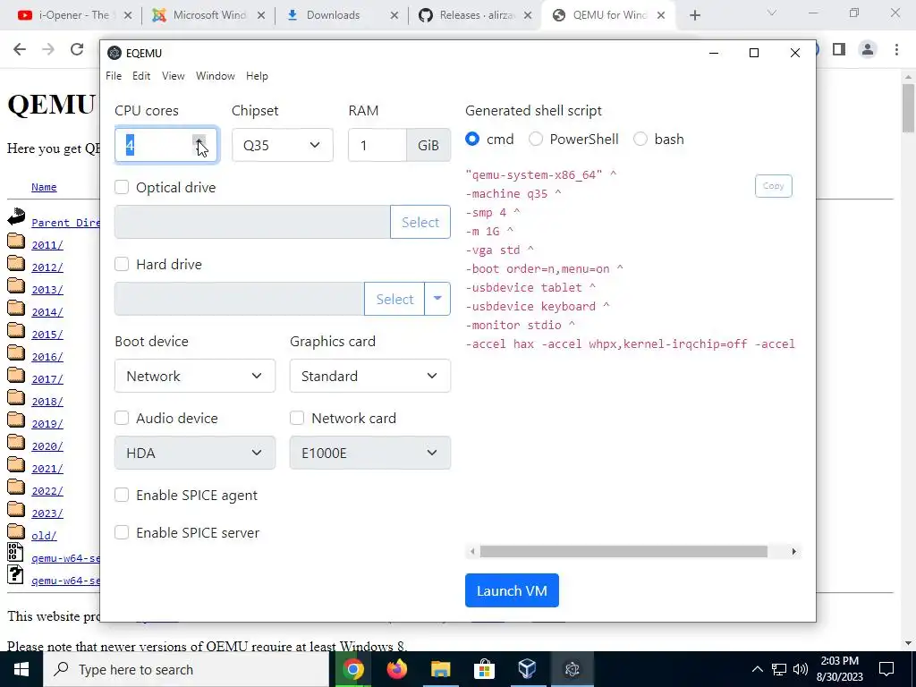Open the Window menu
This screenshot has height=687, width=916.
click(215, 76)
